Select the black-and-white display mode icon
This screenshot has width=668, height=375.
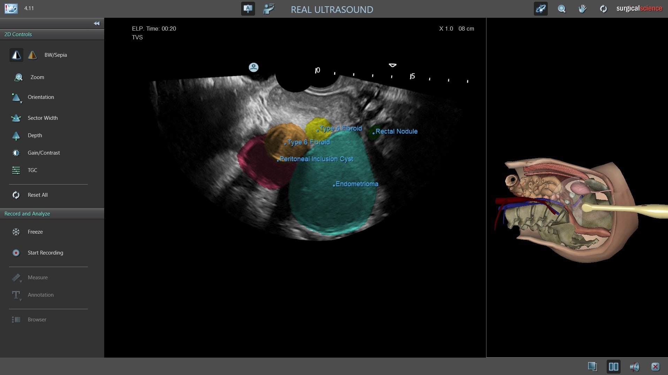tap(16, 55)
